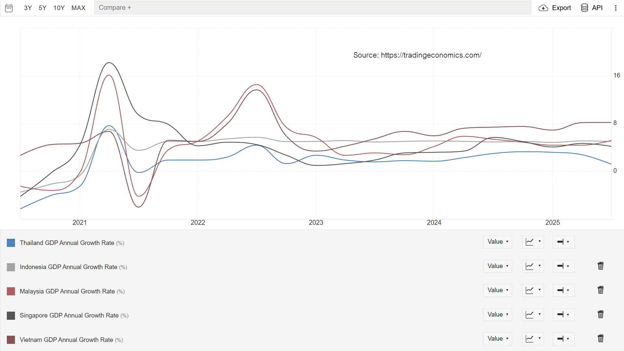
Task: Select the 3Y time range
Action: pos(28,8)
